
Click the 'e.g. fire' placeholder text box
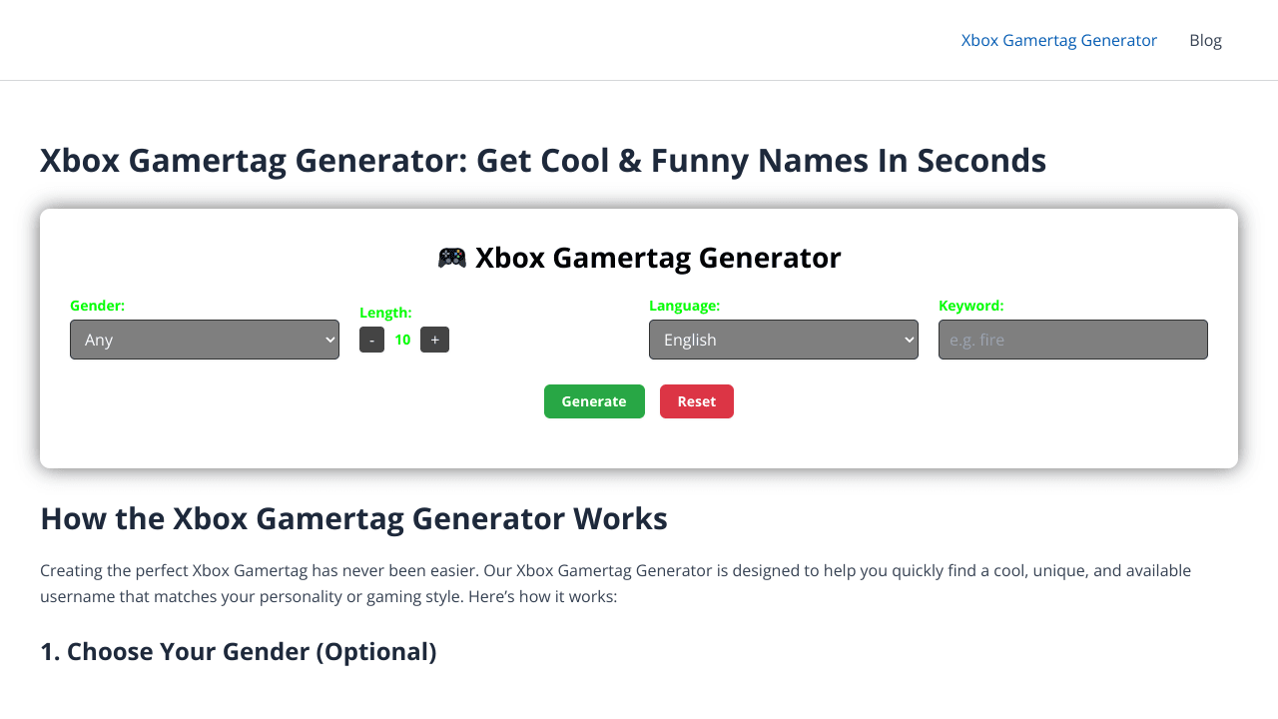[x=1072, y=340]
